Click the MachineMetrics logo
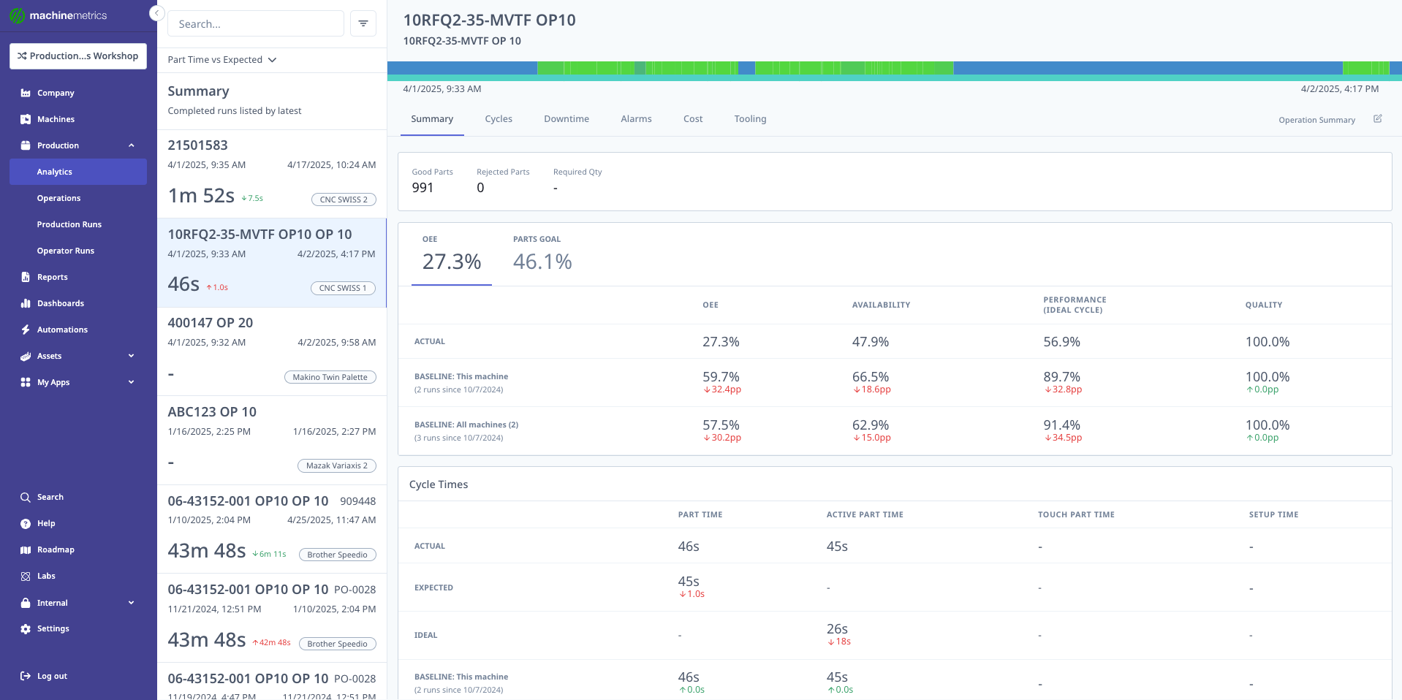 58,15
